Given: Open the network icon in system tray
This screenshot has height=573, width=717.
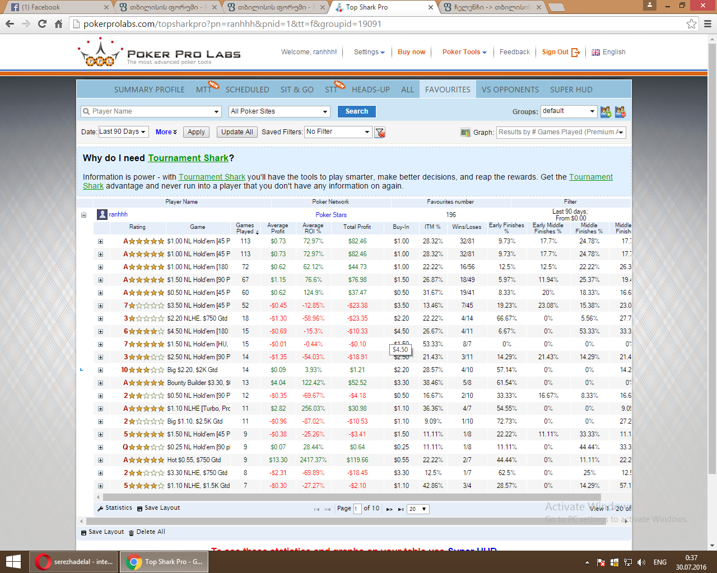Looking at the screenshot, I should [628, 562].
